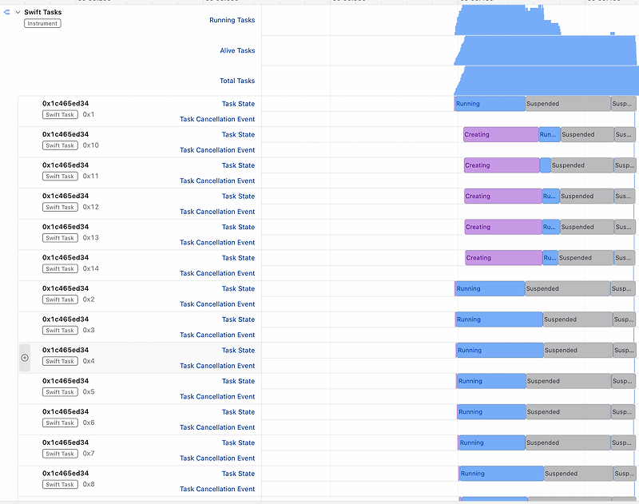The width and height of the screenshot is (639, 504).
Task: Click the Swift Task badge on the 0x11 row
Action: pyautogui.click(x=62, y=176)
